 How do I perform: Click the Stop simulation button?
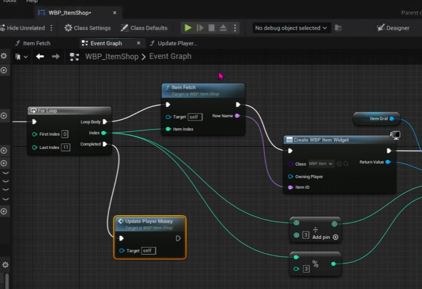211,28
